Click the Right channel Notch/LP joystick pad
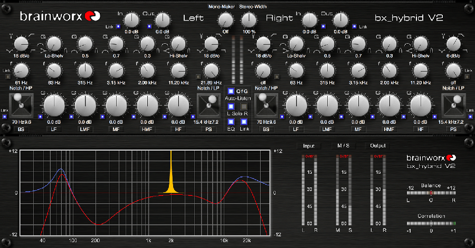 click(452, 105)
